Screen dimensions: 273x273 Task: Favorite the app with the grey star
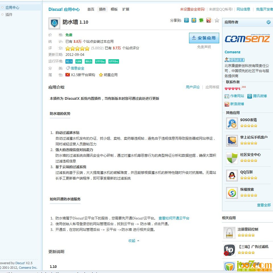tap(217, 21)
